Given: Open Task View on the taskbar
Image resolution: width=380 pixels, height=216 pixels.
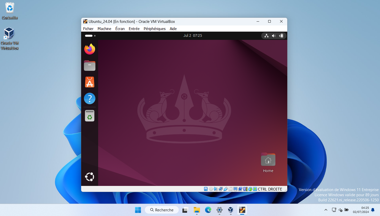Looking at the screenshot, I should click(x=185, y=210).
